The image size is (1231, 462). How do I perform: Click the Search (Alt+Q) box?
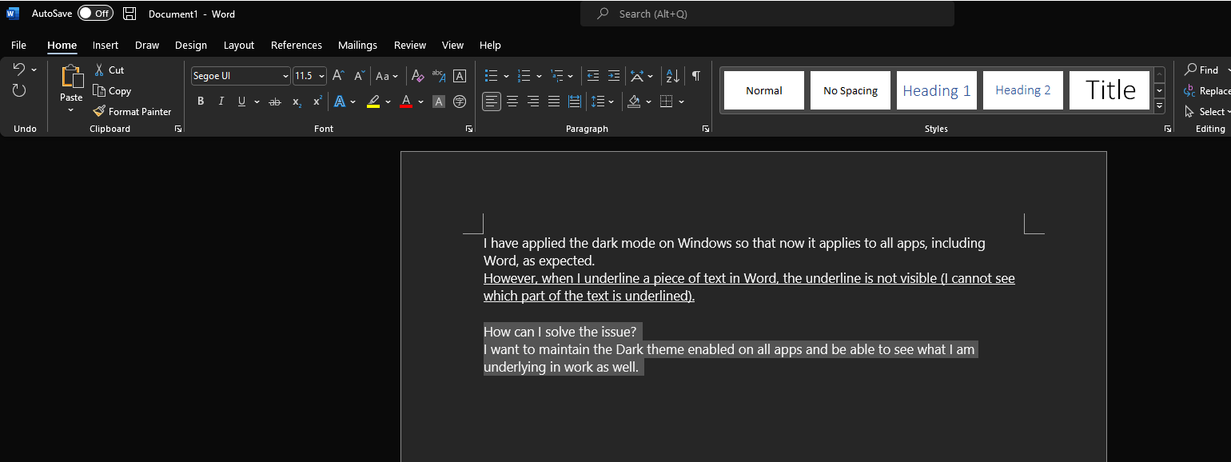tap(767, 14)
